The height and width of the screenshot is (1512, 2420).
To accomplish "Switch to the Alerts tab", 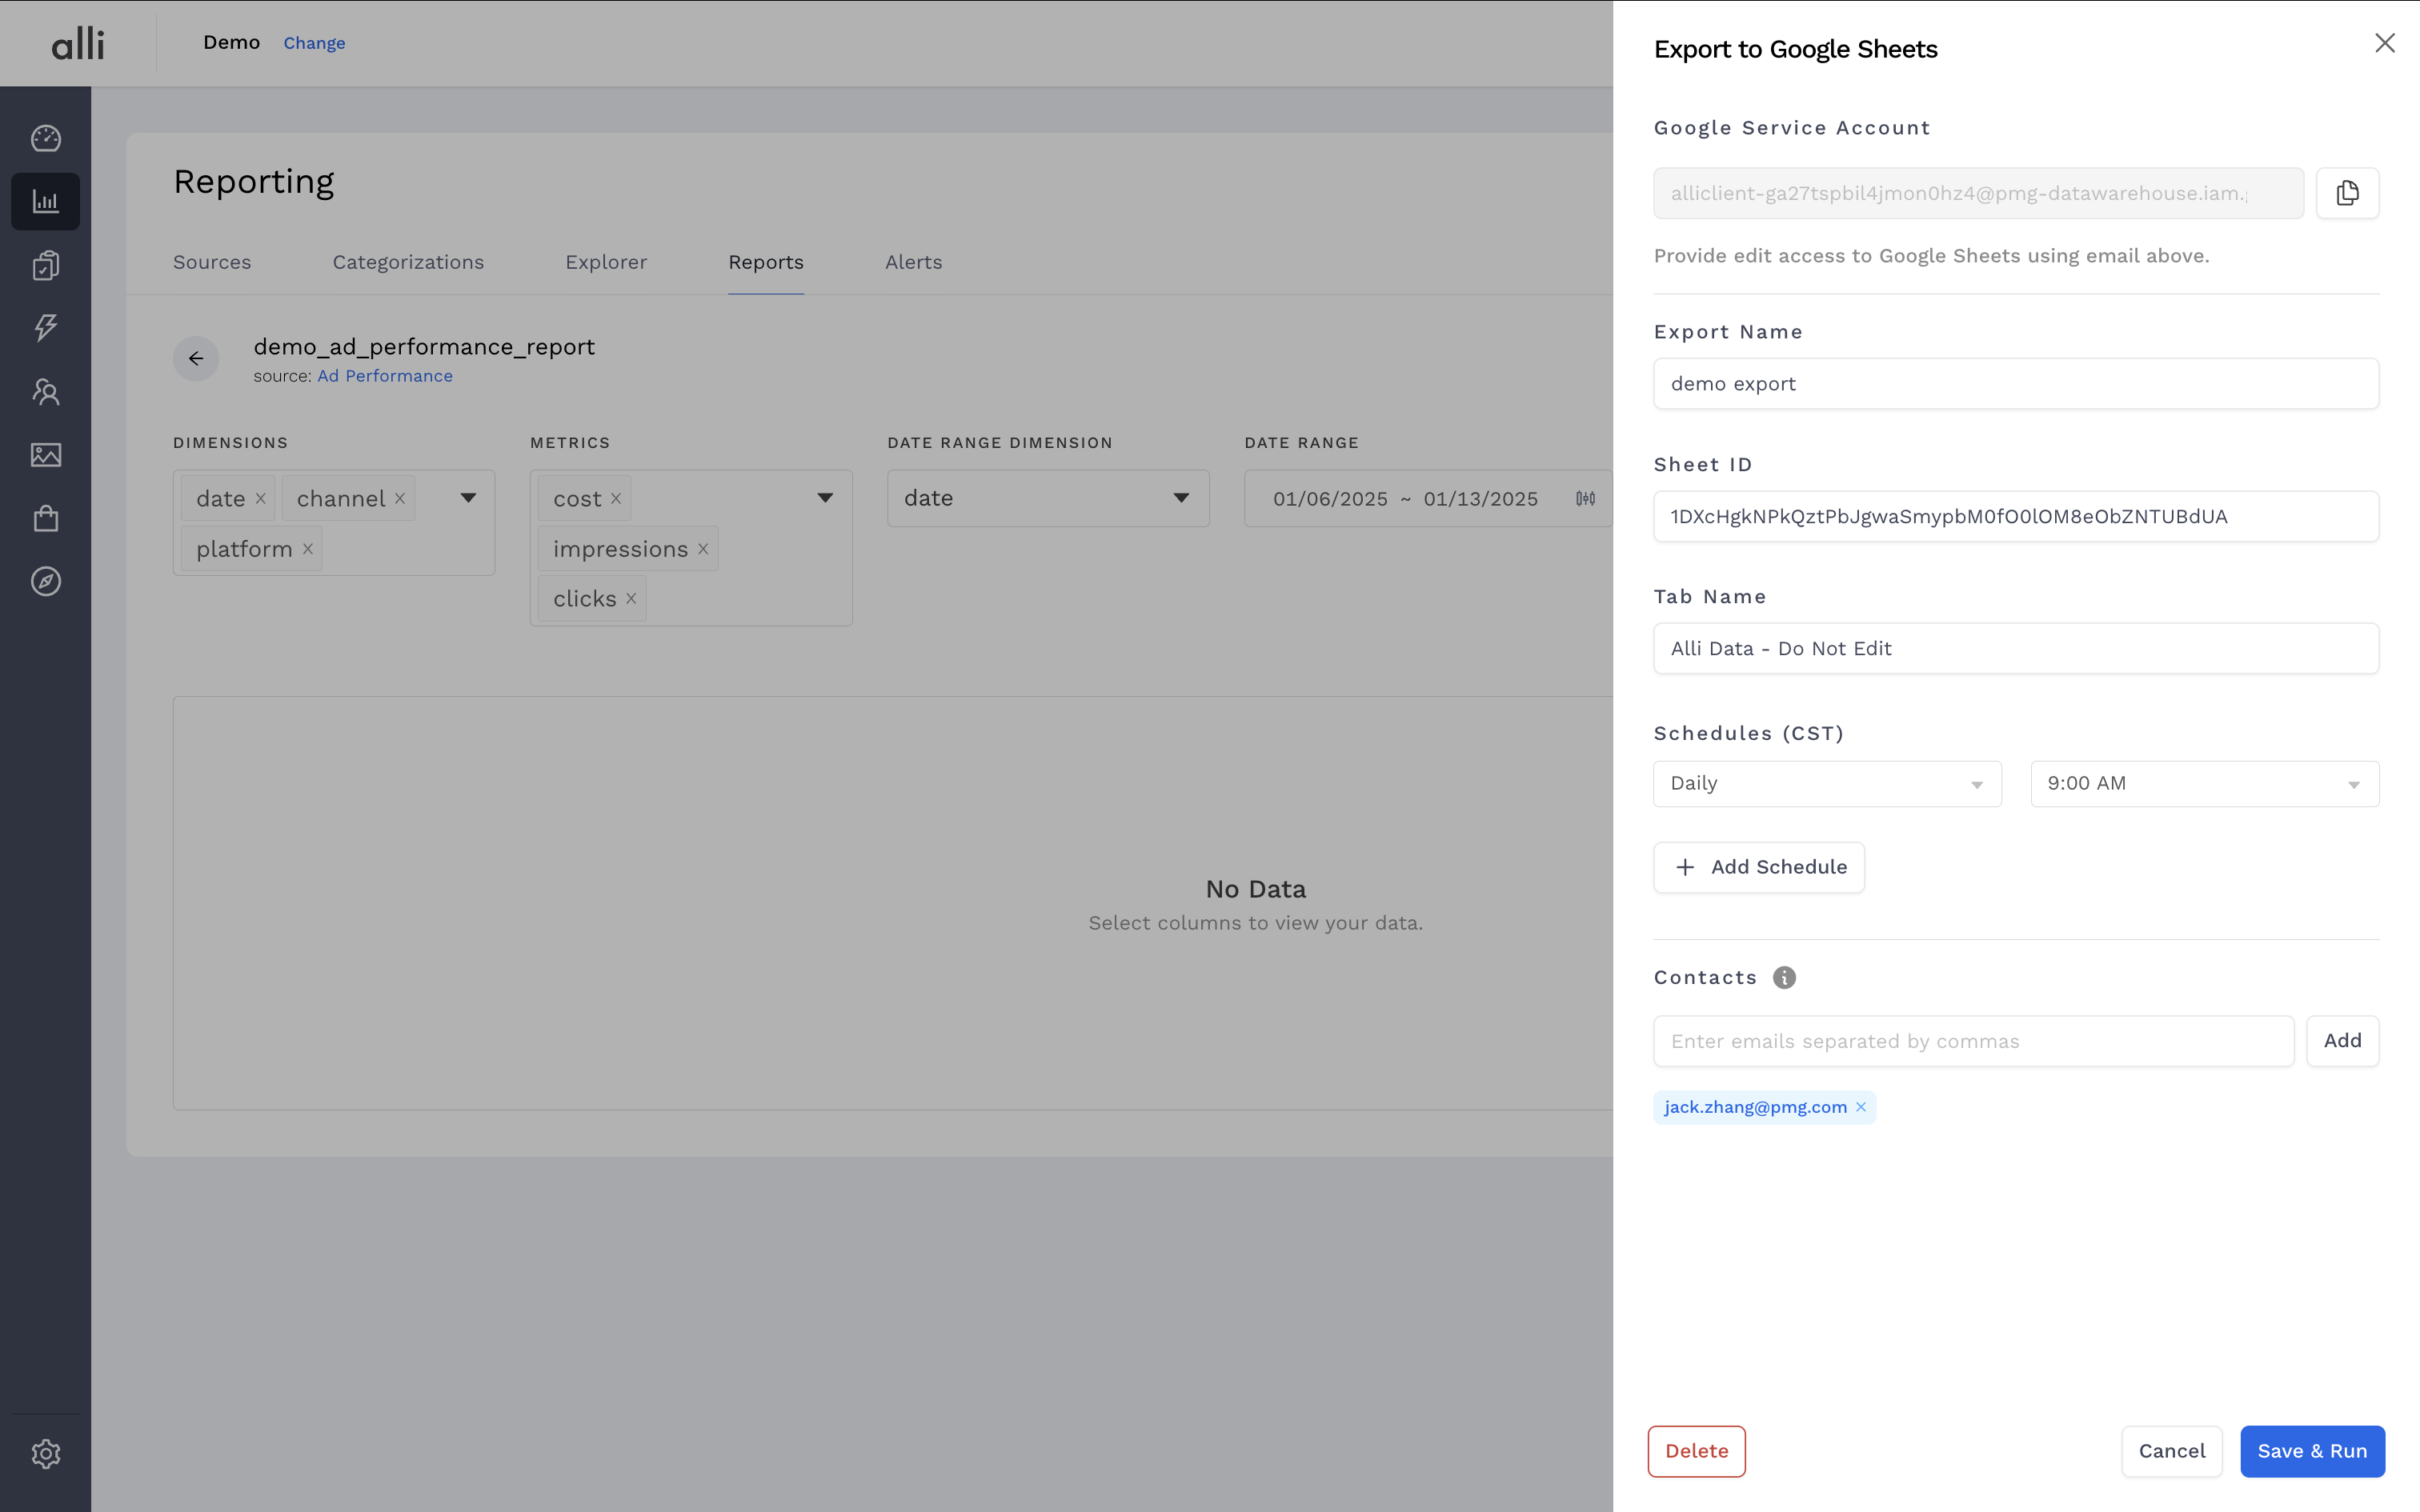I will [913, 262].
